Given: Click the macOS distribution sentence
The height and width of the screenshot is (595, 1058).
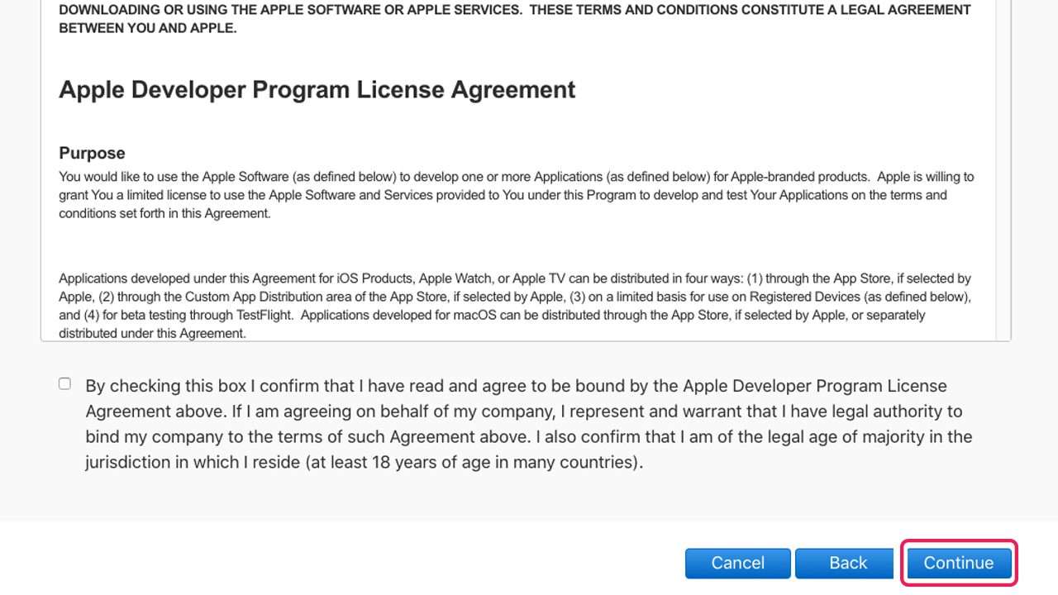Looking at the screenshot, I should click(661, 315).
